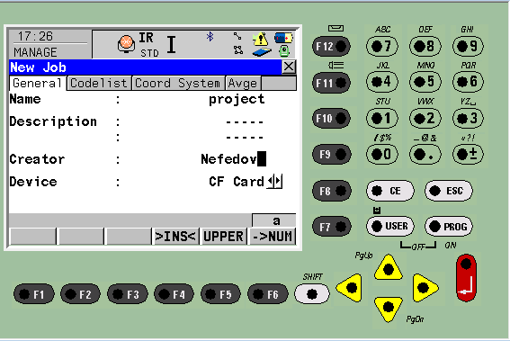The image size is (510, 341).
Task: Click the yellow left arrow key
Action: click(x=349, y=288)
